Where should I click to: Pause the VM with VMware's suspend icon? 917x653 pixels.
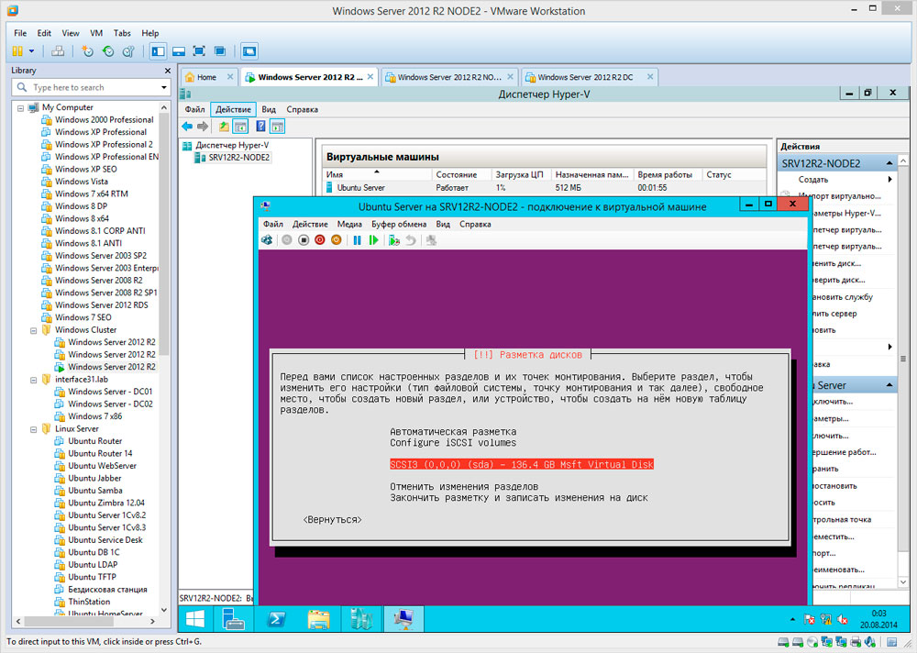pos(17,51)
